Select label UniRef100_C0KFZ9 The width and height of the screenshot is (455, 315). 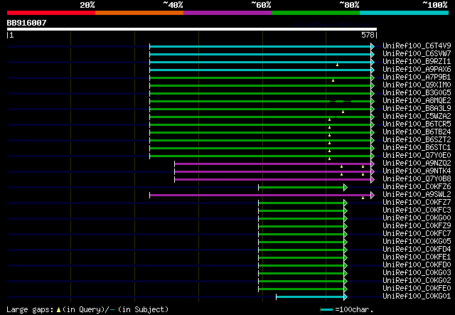coord(417,226)
